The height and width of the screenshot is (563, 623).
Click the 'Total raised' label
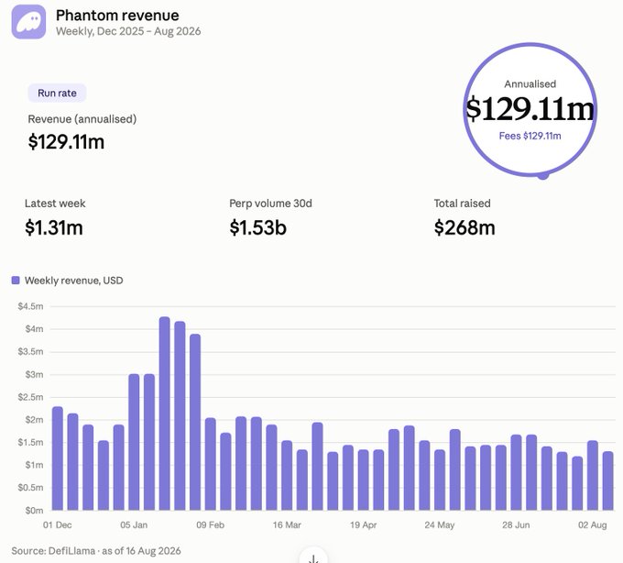(462, 204)
